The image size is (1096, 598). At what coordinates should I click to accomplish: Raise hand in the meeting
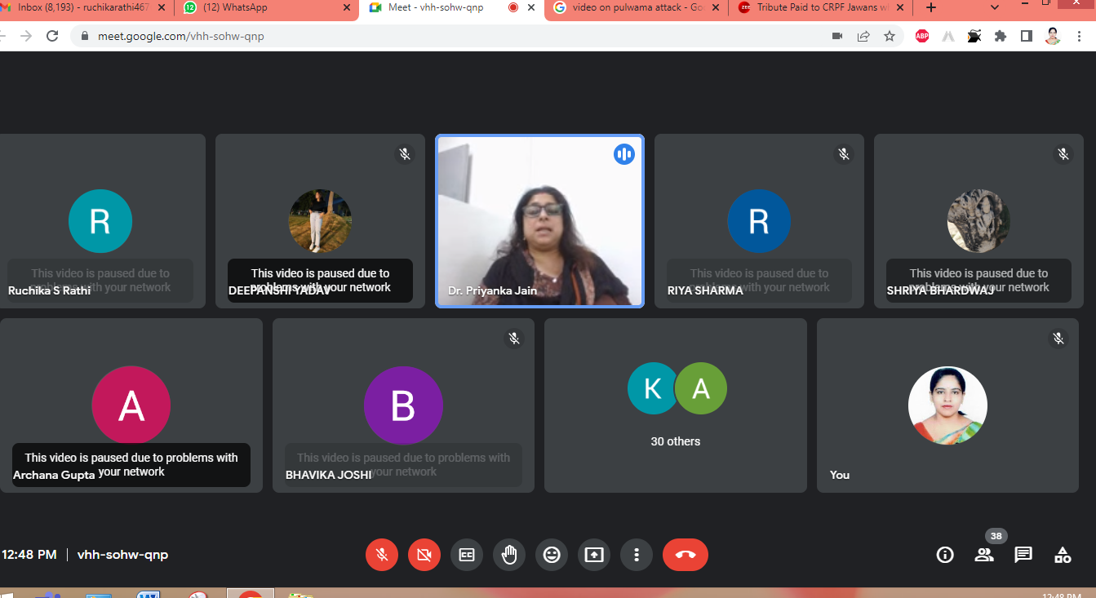point(509,555)
